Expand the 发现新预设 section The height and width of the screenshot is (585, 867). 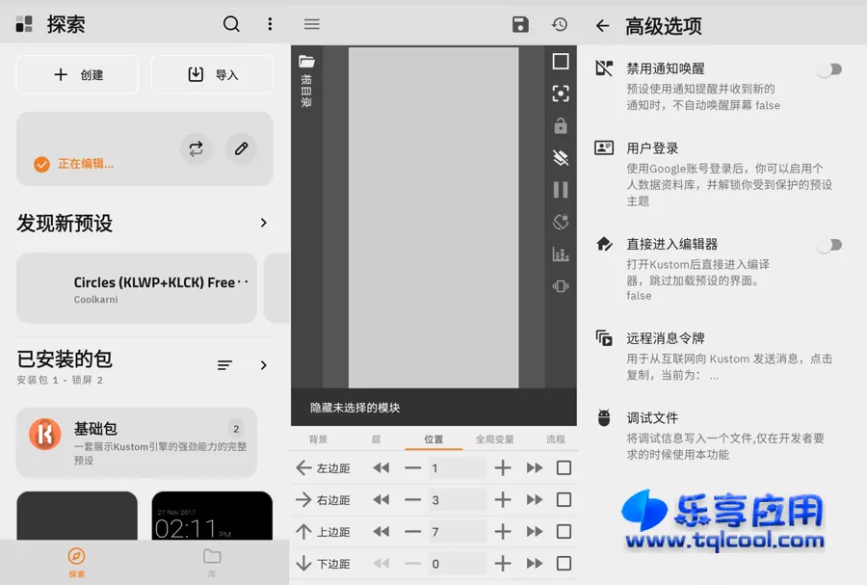[263, 223]
